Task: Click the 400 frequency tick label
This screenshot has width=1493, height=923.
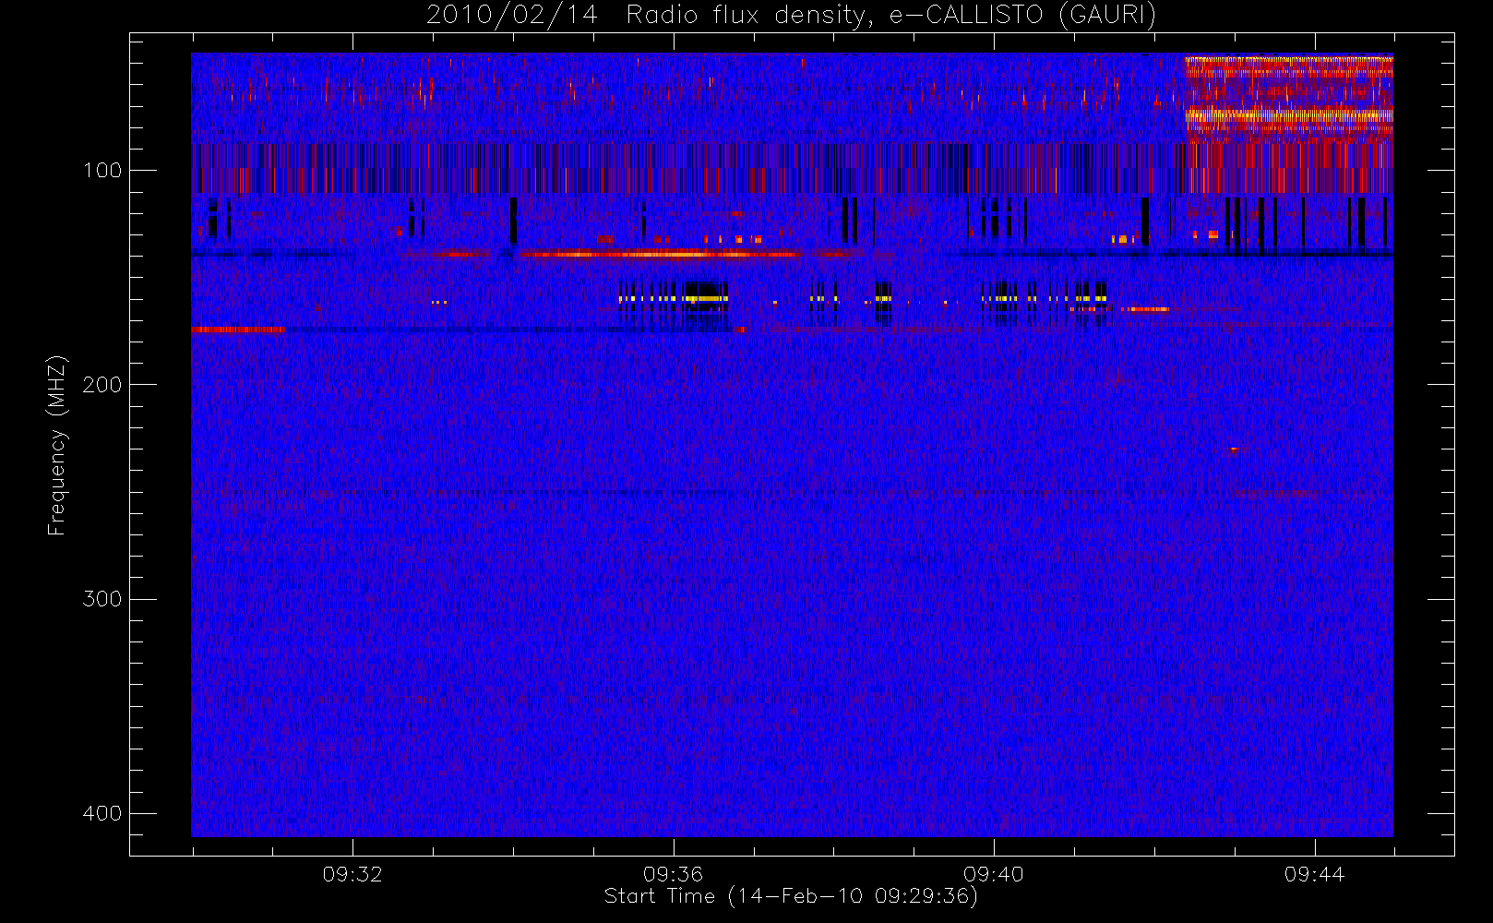Action: [x=102, y=813]
